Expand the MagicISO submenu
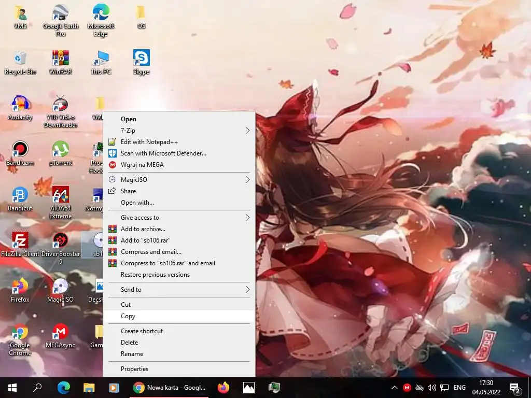 point(179,180)
